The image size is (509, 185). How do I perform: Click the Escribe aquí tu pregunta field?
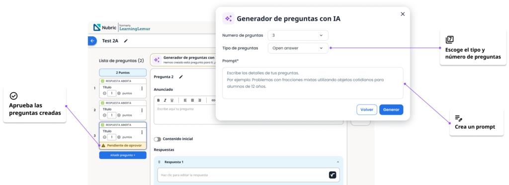249,114
